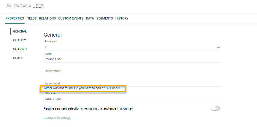
Task: Select General section in sidebar
Action: 20,31
